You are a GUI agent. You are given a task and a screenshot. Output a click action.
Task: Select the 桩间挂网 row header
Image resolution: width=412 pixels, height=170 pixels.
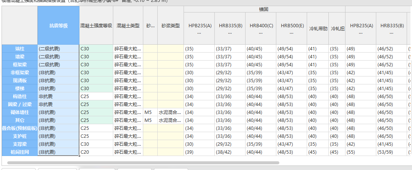coord(20,152)
